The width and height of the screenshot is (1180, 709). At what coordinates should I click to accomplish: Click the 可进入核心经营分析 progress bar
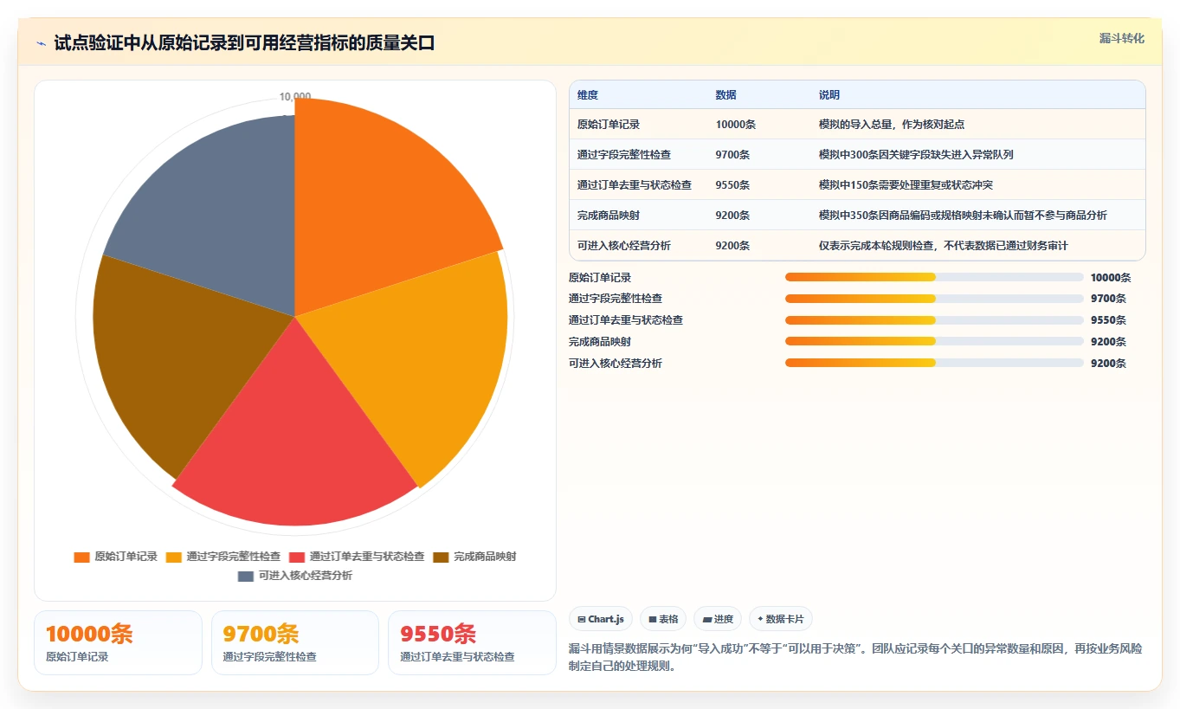tap(934, 363)
